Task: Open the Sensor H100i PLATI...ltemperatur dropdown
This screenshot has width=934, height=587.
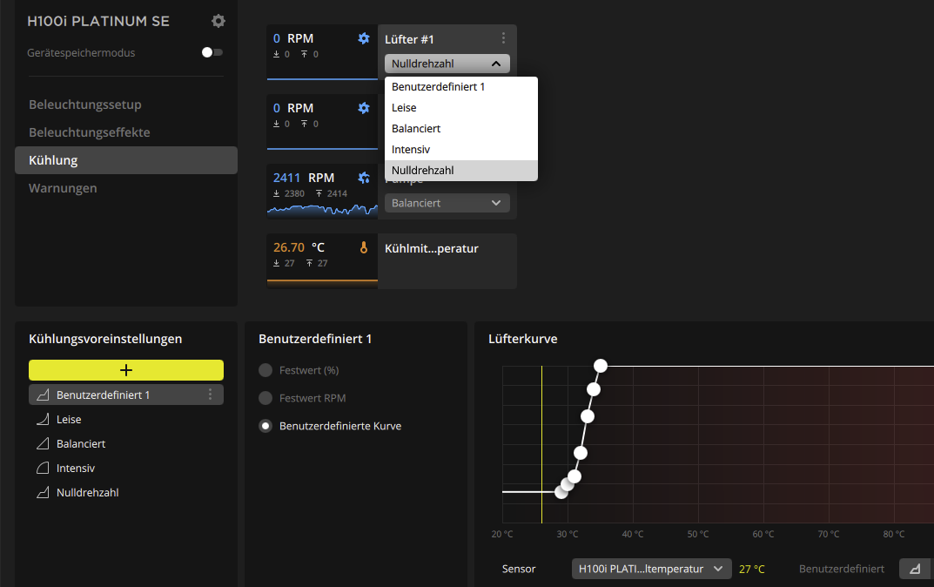Action: [652, 569]
